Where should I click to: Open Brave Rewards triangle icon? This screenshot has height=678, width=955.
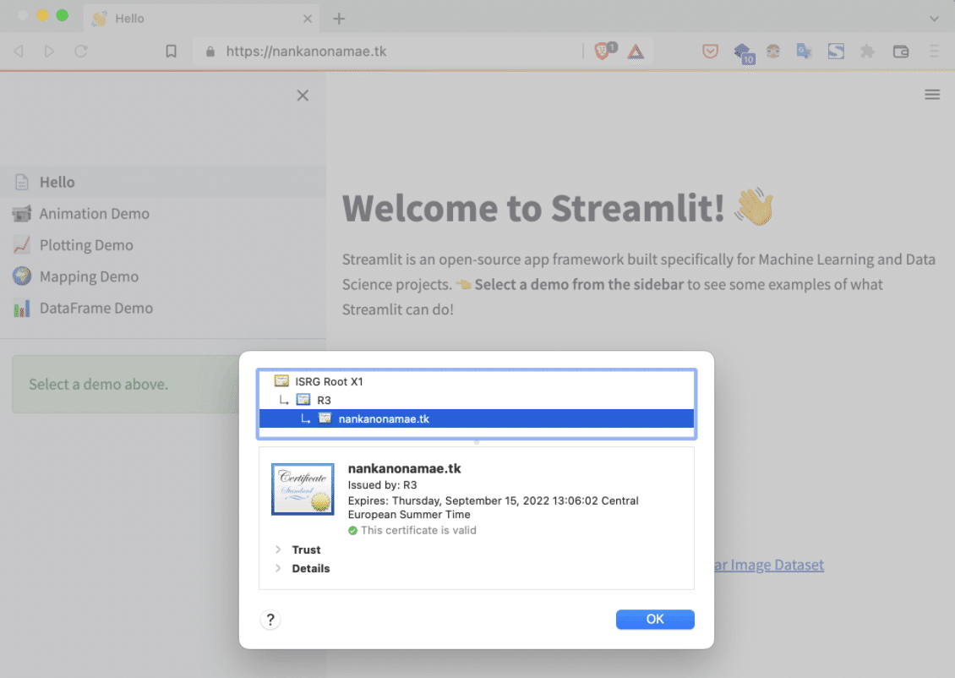(636, 52)
